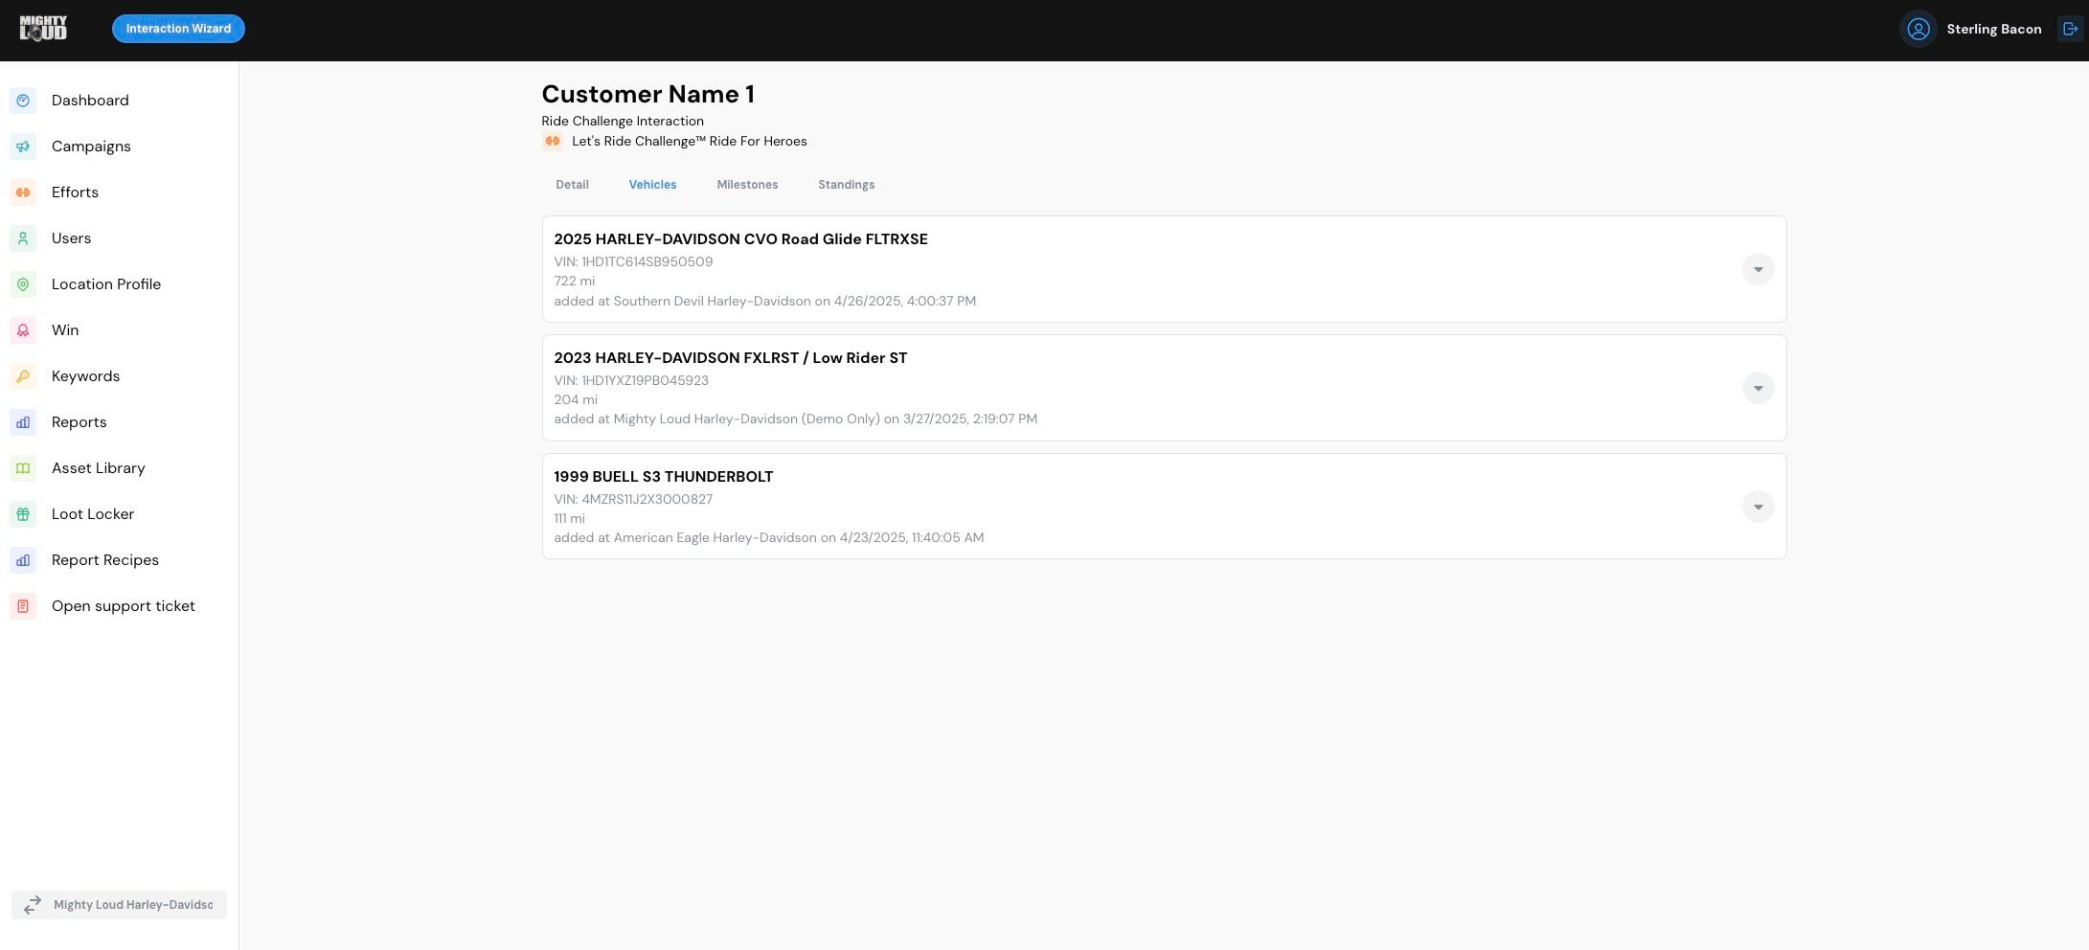Screen dimensions: 2089x950
Task: Go to Report Recipes
Action: coord(105,560)
